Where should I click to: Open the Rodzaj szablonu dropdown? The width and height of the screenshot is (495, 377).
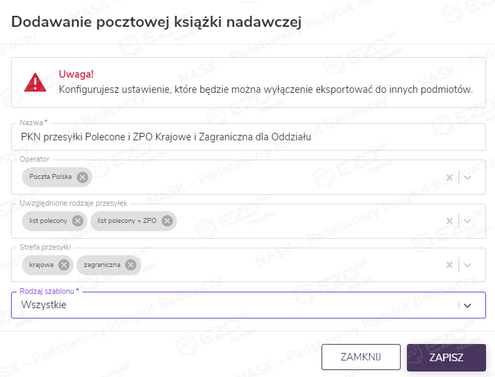pyautogui.click(x=468, y=305)
